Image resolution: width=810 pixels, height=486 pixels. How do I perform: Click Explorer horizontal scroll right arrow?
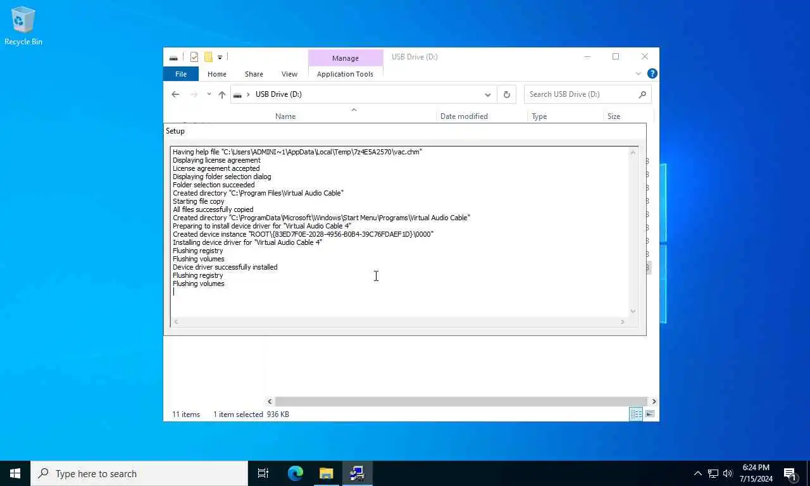(x=654, y=401)
